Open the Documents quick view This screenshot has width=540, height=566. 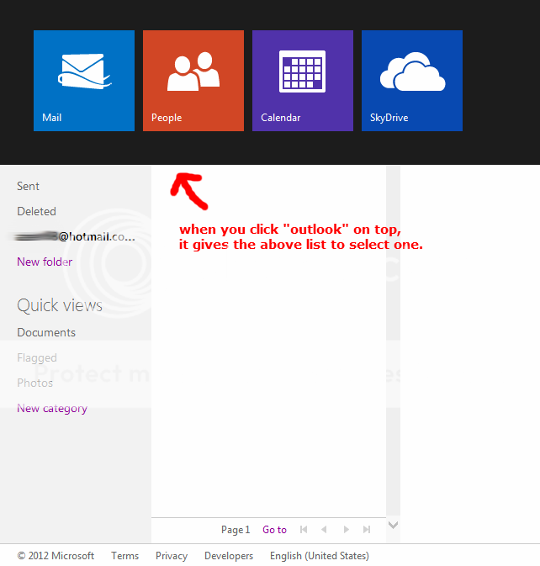click(x=46, y=332)
